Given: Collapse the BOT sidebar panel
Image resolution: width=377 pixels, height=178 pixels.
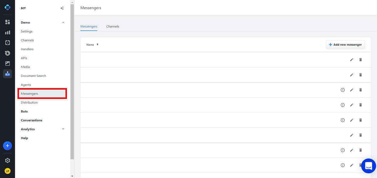Looking at the screenshot, I should click(62, 8).
